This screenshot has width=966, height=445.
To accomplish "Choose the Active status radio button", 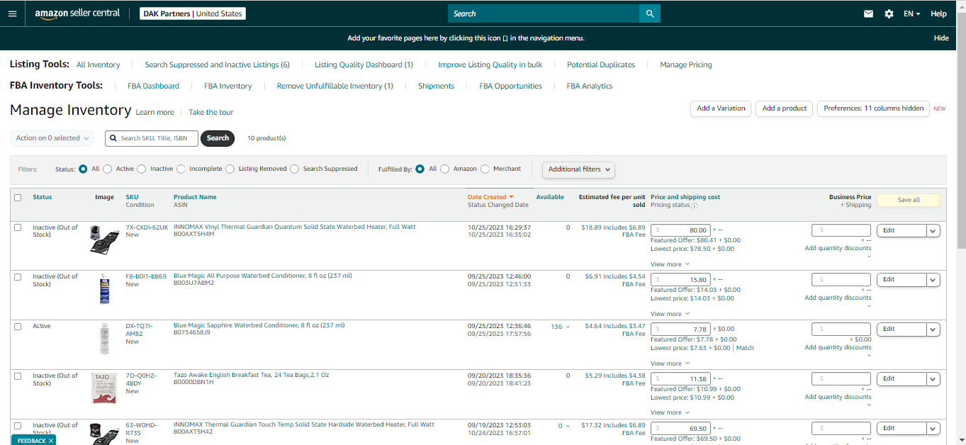I will (x=108, y=169).
